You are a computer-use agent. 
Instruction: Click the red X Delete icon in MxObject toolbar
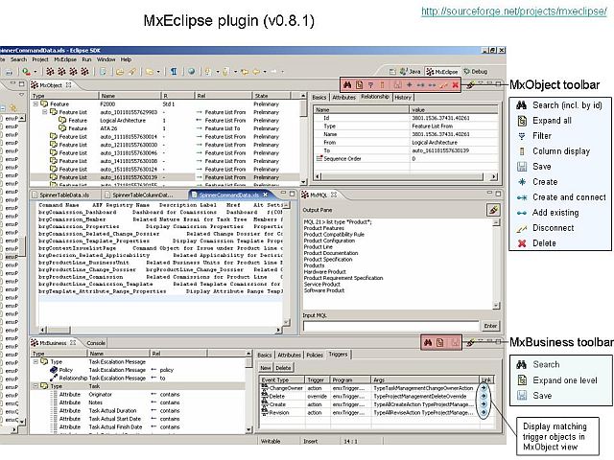click(455, 85)
